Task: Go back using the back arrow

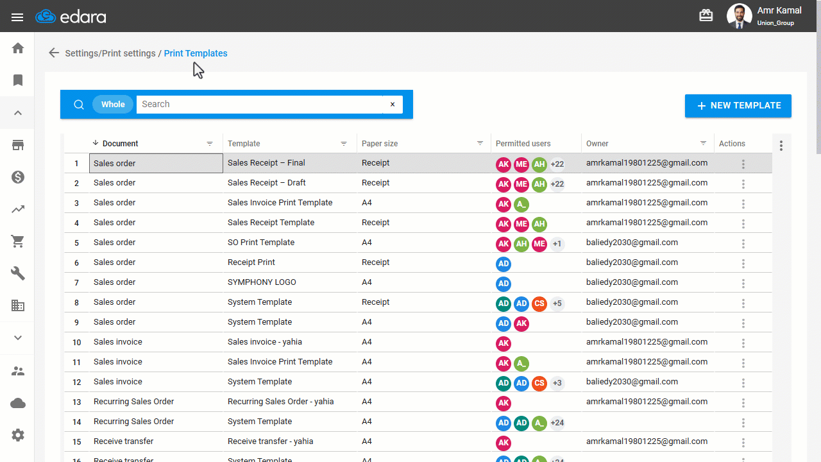Action: [54, 53]
